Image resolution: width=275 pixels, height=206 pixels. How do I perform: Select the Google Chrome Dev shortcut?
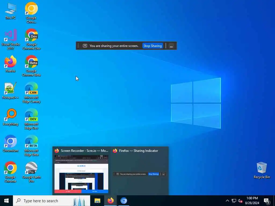[31, 40]
